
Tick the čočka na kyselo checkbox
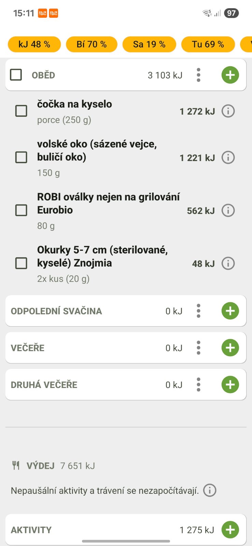tap(21, 111)
